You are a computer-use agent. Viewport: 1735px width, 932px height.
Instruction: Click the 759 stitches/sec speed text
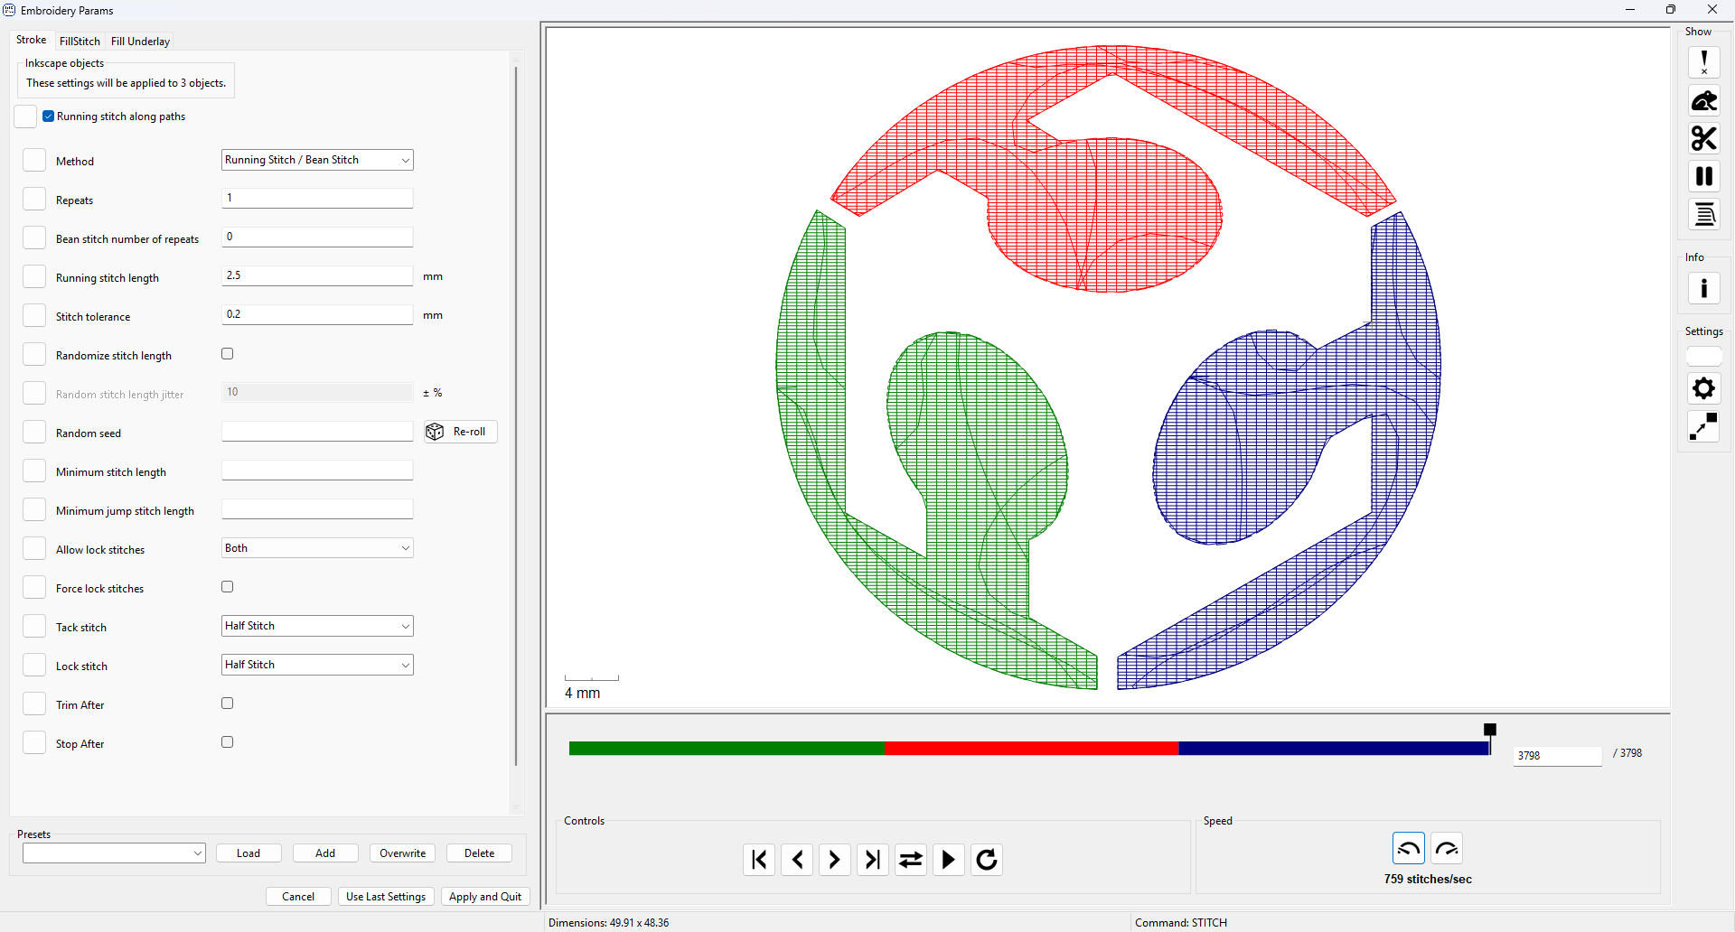(x=1428, y=880)
